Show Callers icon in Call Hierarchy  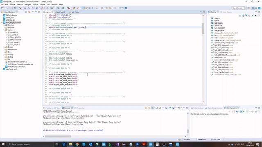[x=241, y=111]
